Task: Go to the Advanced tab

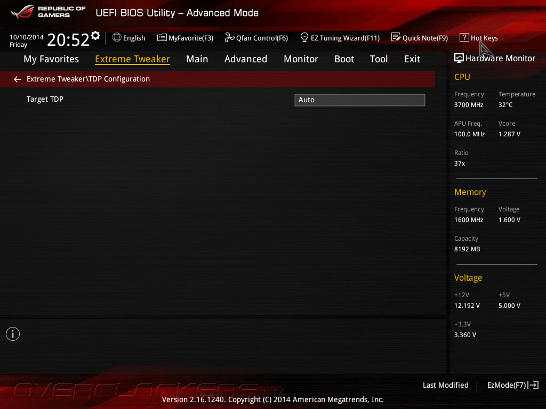Action: (246, 59)
